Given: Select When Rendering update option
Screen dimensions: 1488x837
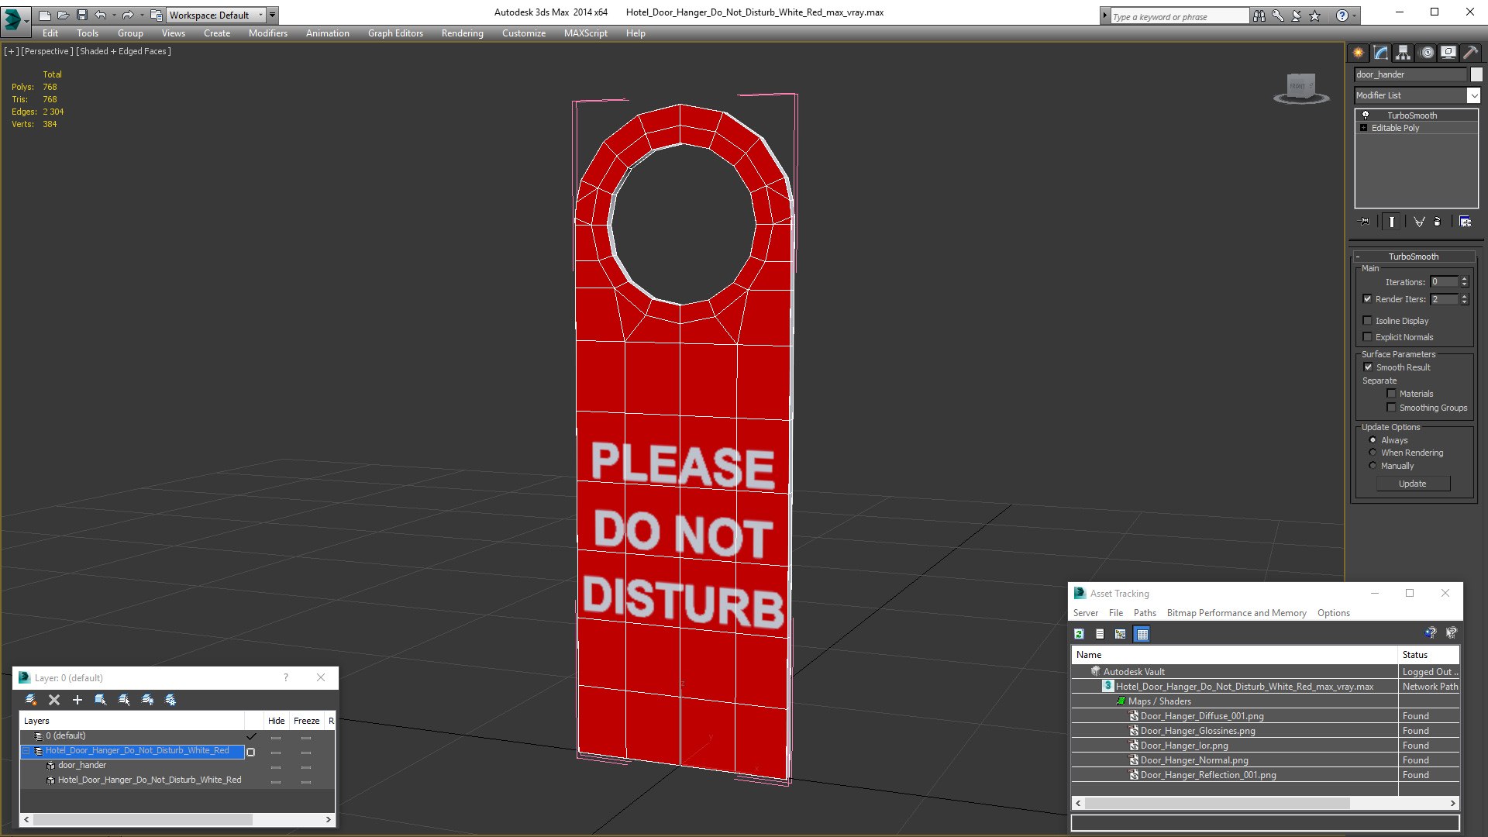Looking at the screenshot, I should [1373, 453].
